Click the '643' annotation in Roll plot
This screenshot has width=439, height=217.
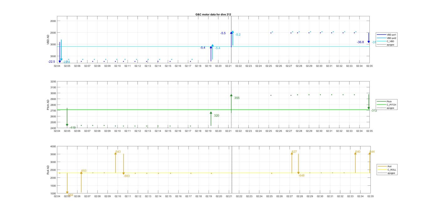118,152
